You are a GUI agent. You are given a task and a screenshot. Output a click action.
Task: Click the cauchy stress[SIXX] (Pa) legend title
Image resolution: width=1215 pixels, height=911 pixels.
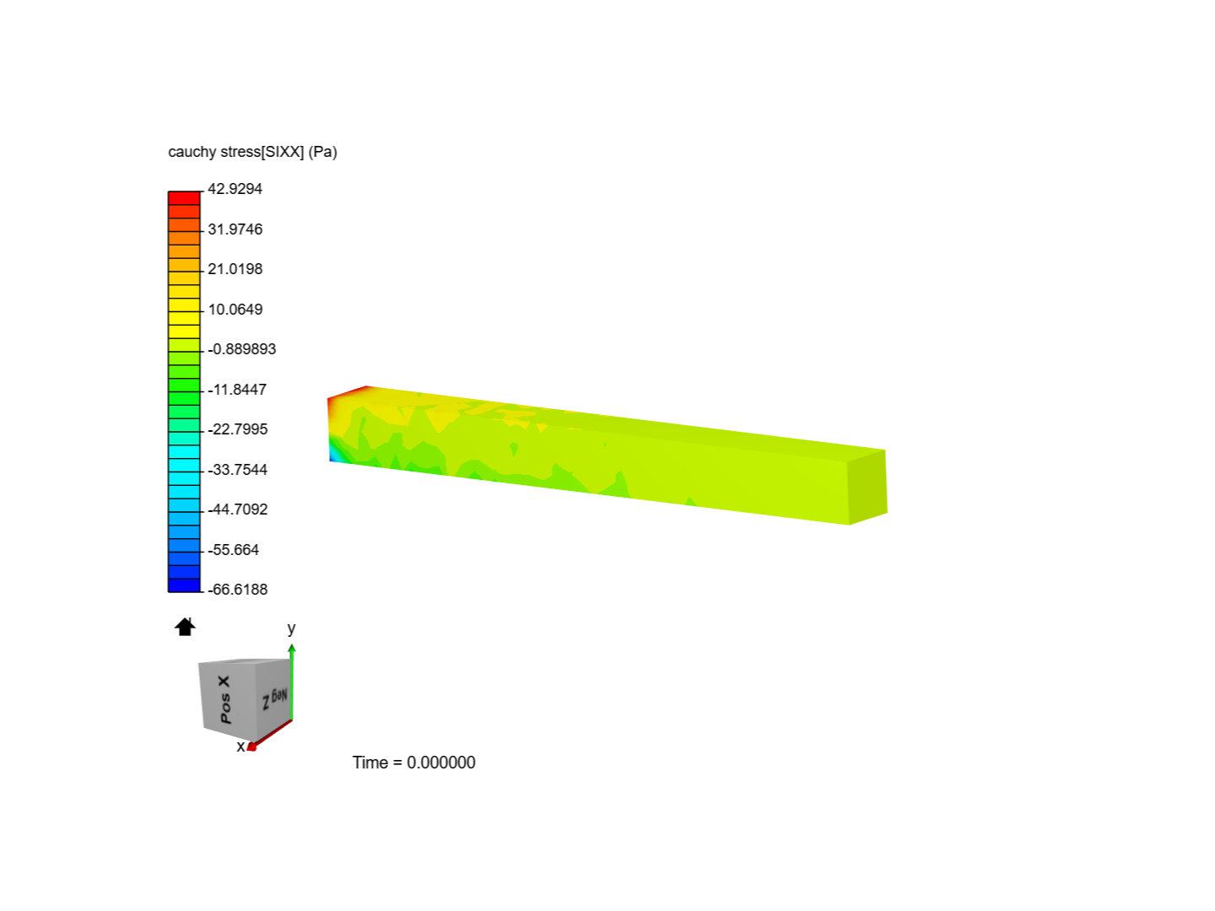coord(252,152)
